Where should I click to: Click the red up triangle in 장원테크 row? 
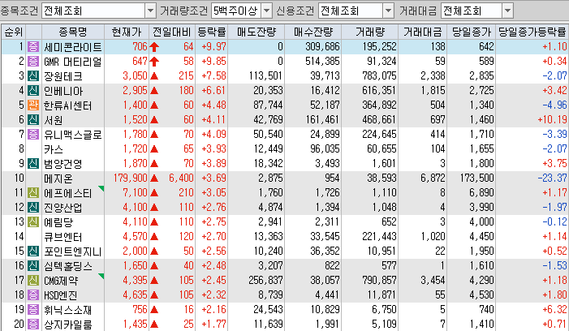pos(154,76)
